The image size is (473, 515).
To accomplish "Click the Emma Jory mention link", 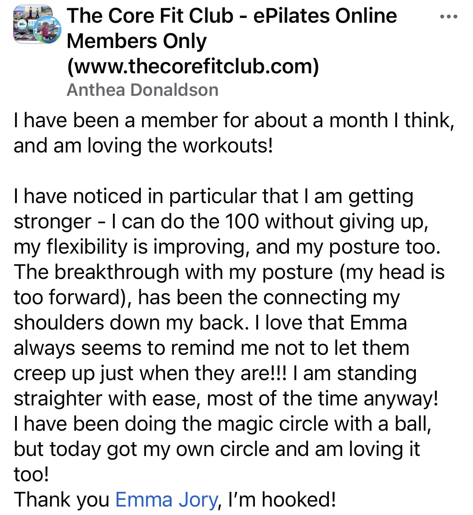I will 166,500.
